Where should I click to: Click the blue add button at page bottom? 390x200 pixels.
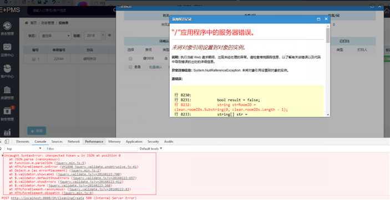[37, 131]
